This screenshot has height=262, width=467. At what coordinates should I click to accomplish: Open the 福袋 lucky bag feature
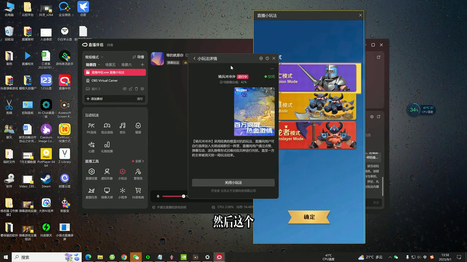138,128
